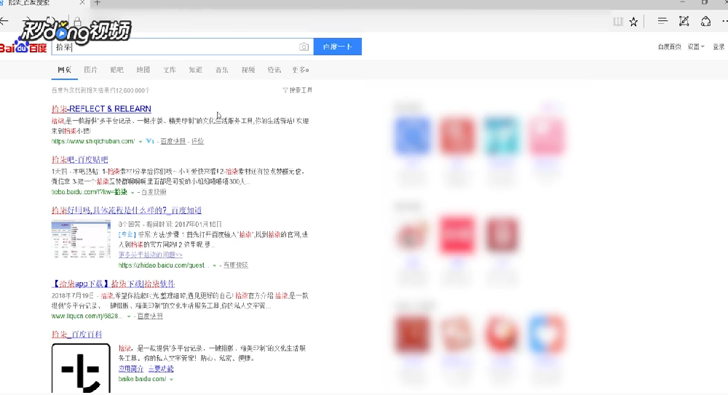Switch to the 音乐 tab
The height and width of the screenshot is (395, 728).
pos(222,70)
